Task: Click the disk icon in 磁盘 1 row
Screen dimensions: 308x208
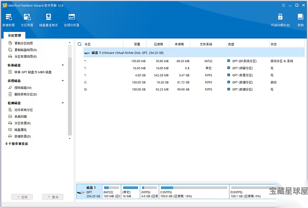Action: click(x=87, y=53)
